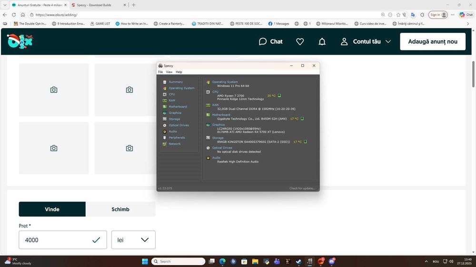Click the taskbar Search box
The image size is (476, 267).
pyautogui.click(x=178, y=261)
